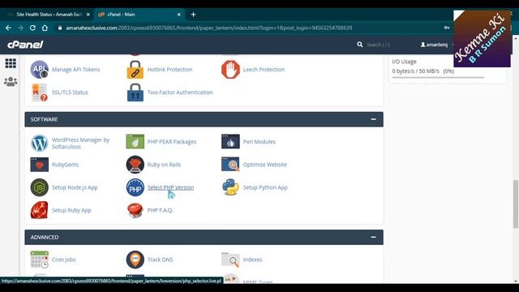The image size is (519, 292).
Task: Open the Cron Jobs calendar icon
Action: pos(40,260)
